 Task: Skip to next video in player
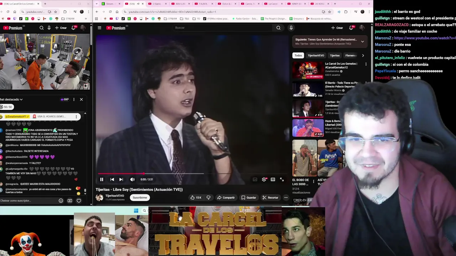click(x=121, y=180)
